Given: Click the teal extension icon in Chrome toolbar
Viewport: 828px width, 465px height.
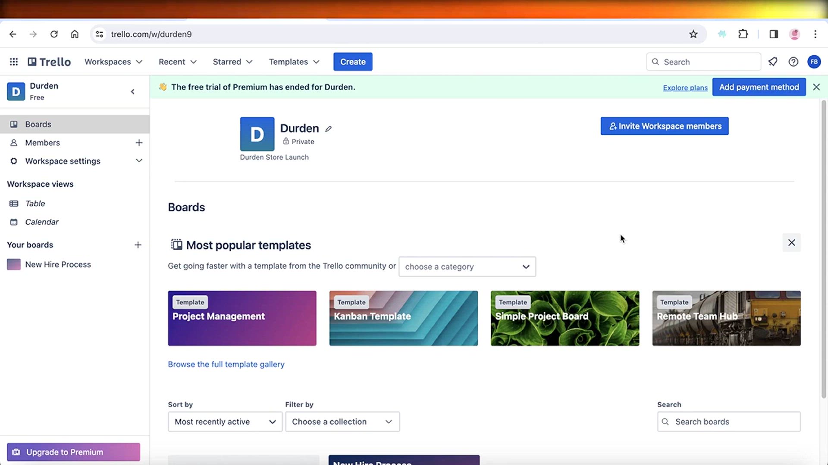Looking at the screenshot, I should [x=722, y=34].
